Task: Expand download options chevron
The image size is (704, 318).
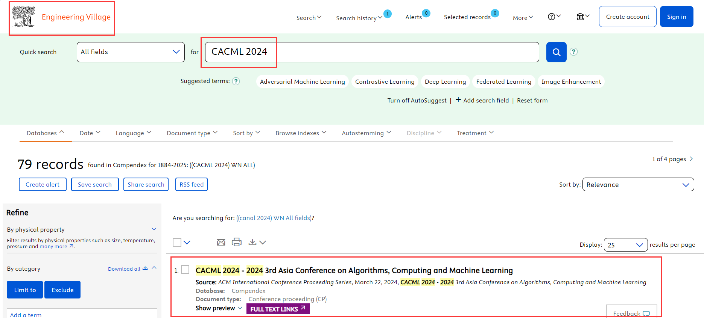Action: click(263, 243)
